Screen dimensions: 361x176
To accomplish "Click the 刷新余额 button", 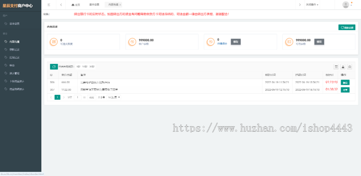I will pos(347,27).
